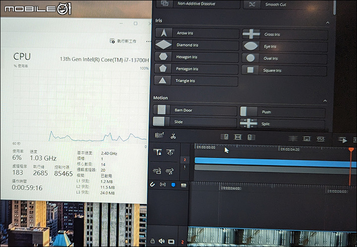Click the 2685 threads value
The width and height of the screenshot is (357, 247).
[40, 173]
